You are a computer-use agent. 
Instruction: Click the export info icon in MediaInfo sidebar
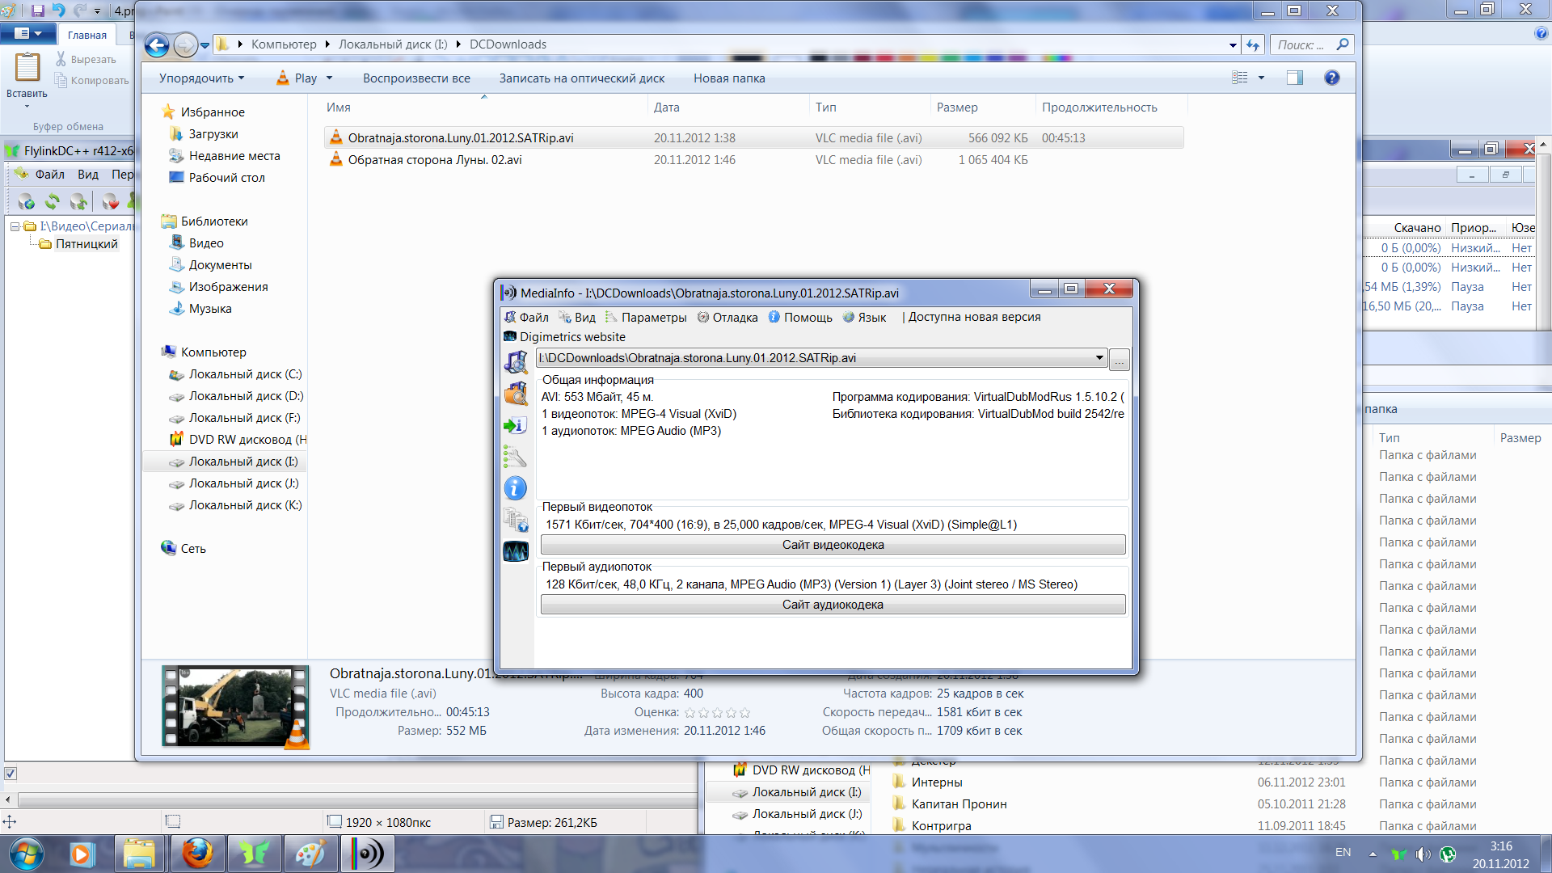click(x=516, y=425)
